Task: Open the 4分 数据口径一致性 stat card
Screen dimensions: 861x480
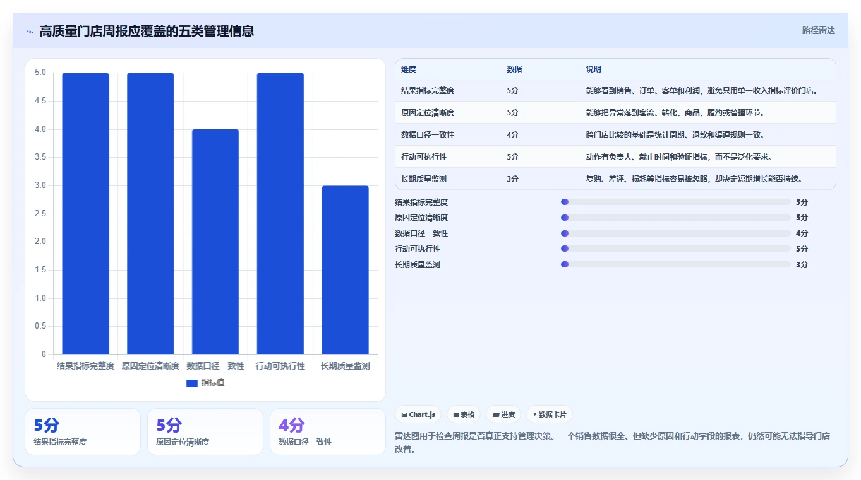Action: pyautogui.click(x=328, y=431)
